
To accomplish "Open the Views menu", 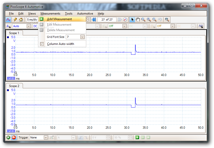I will (32, 14).
